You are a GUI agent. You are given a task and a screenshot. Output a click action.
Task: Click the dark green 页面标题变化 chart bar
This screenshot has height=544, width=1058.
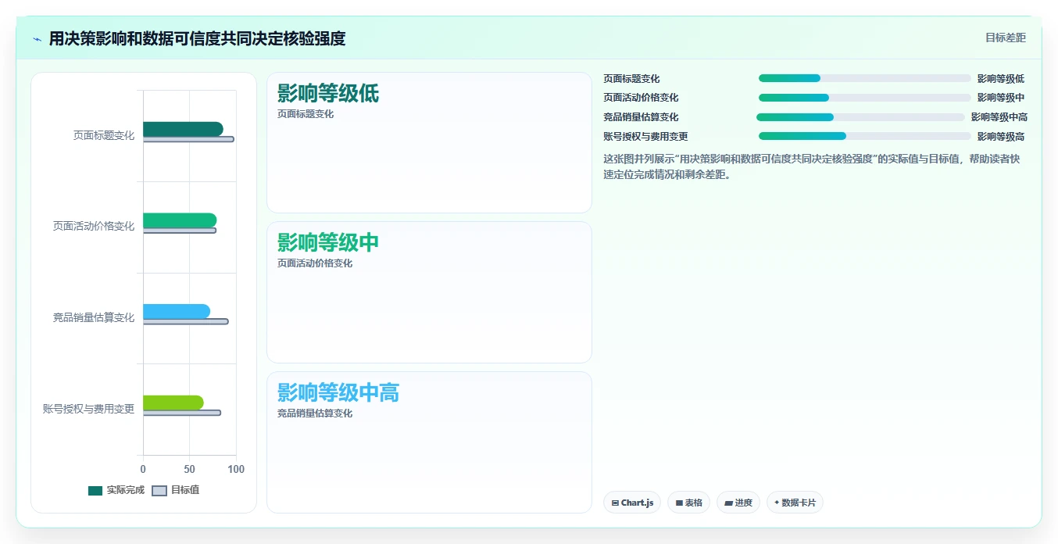point(183,129)
